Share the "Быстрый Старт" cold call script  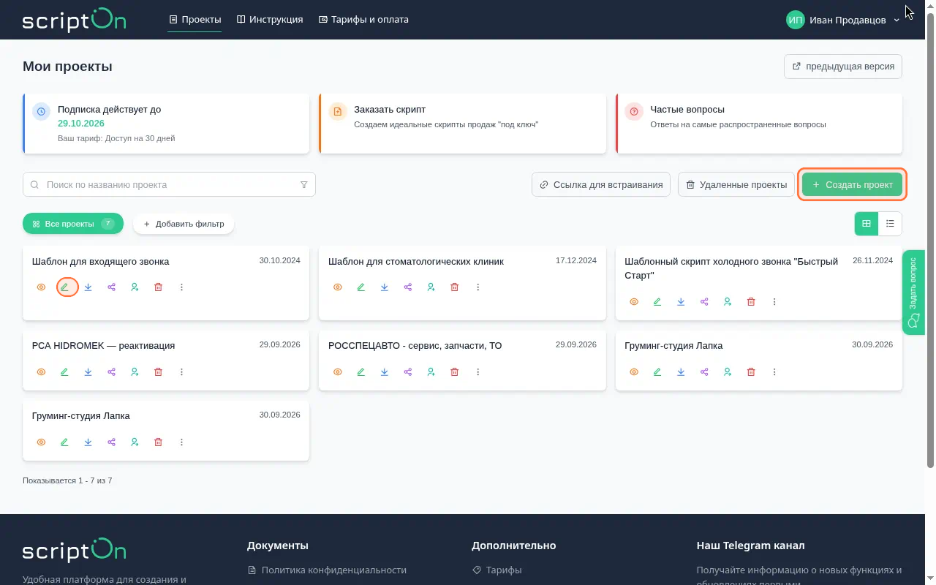[x=704, y=301]
